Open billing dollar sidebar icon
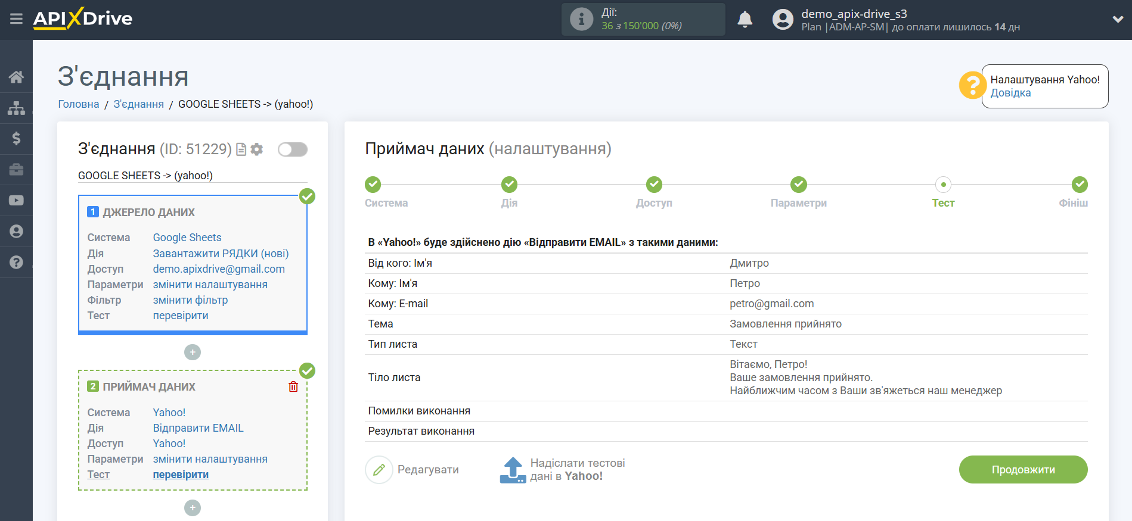 tap(16, 139)
